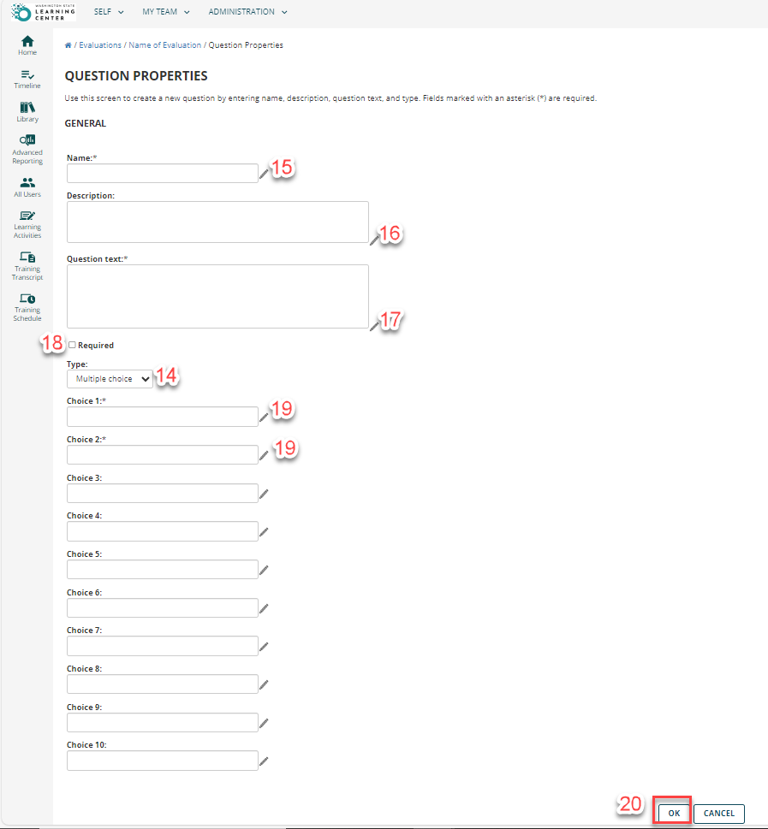This screenshot has height=829, width=768.
Task: Open the Type dropdown showing Multiple choice
Action: (x=110, y=379)
